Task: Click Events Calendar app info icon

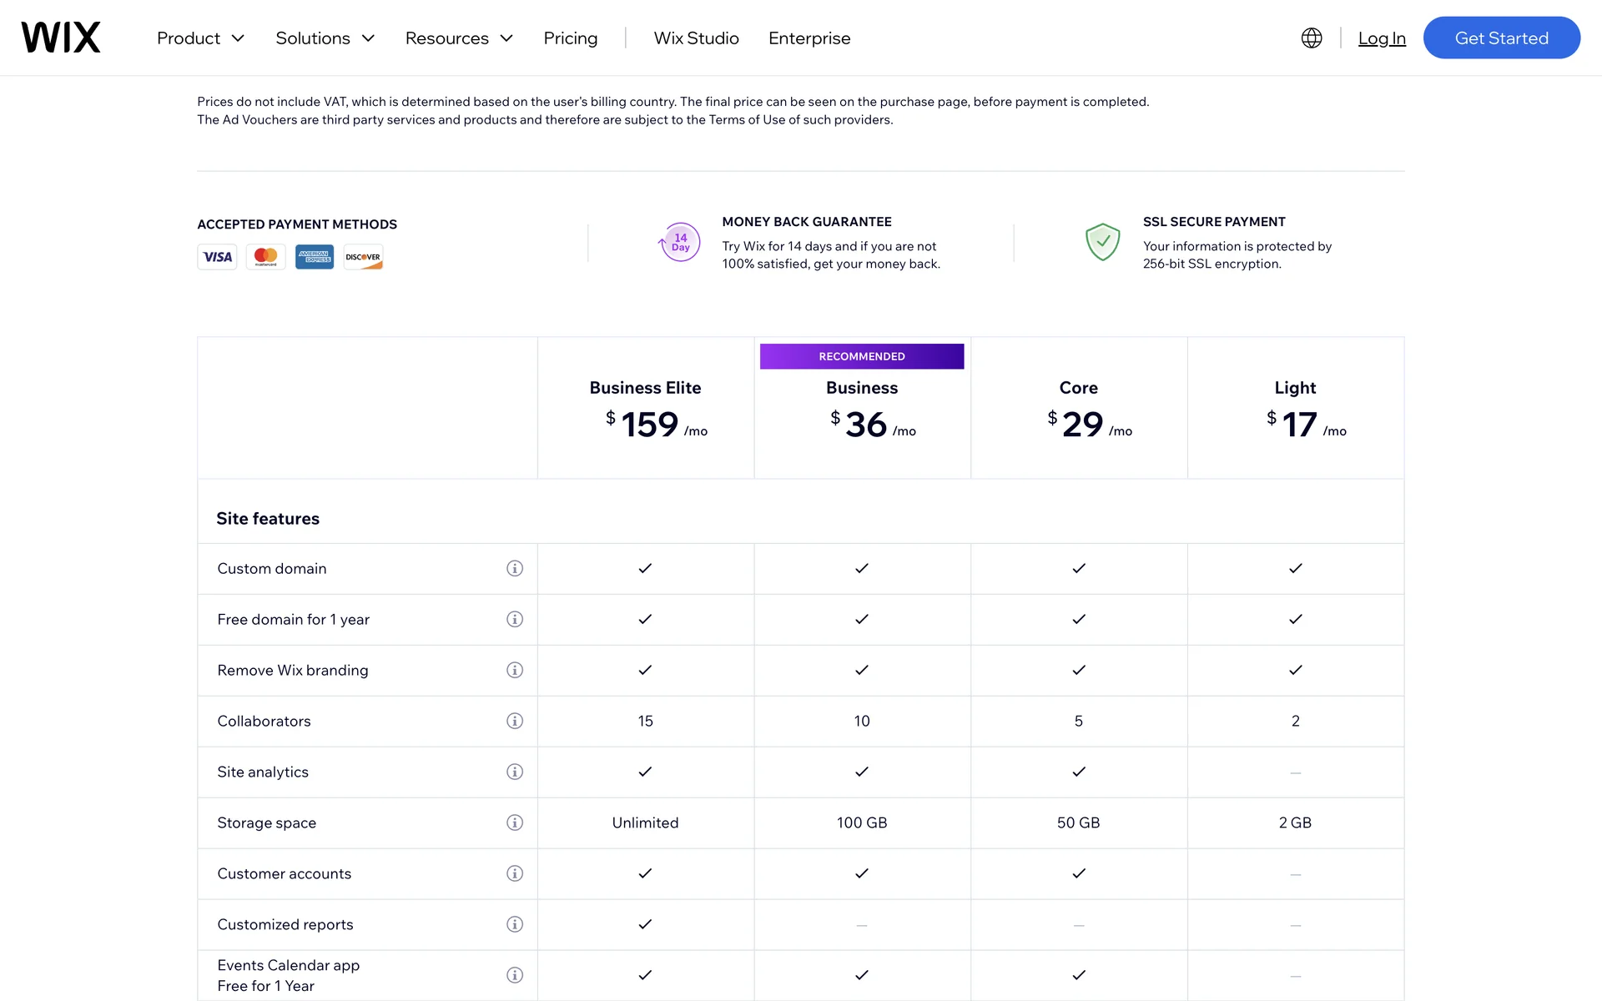Action: [515, 975]
